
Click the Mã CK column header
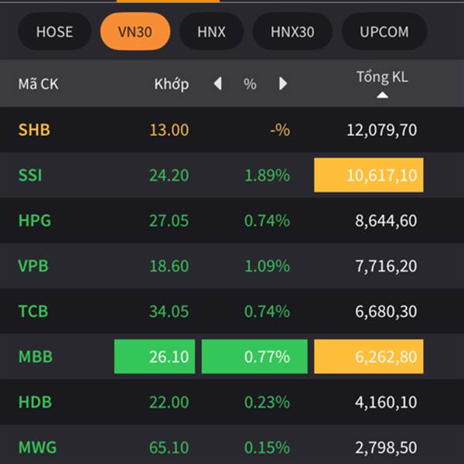coord(39,84)
